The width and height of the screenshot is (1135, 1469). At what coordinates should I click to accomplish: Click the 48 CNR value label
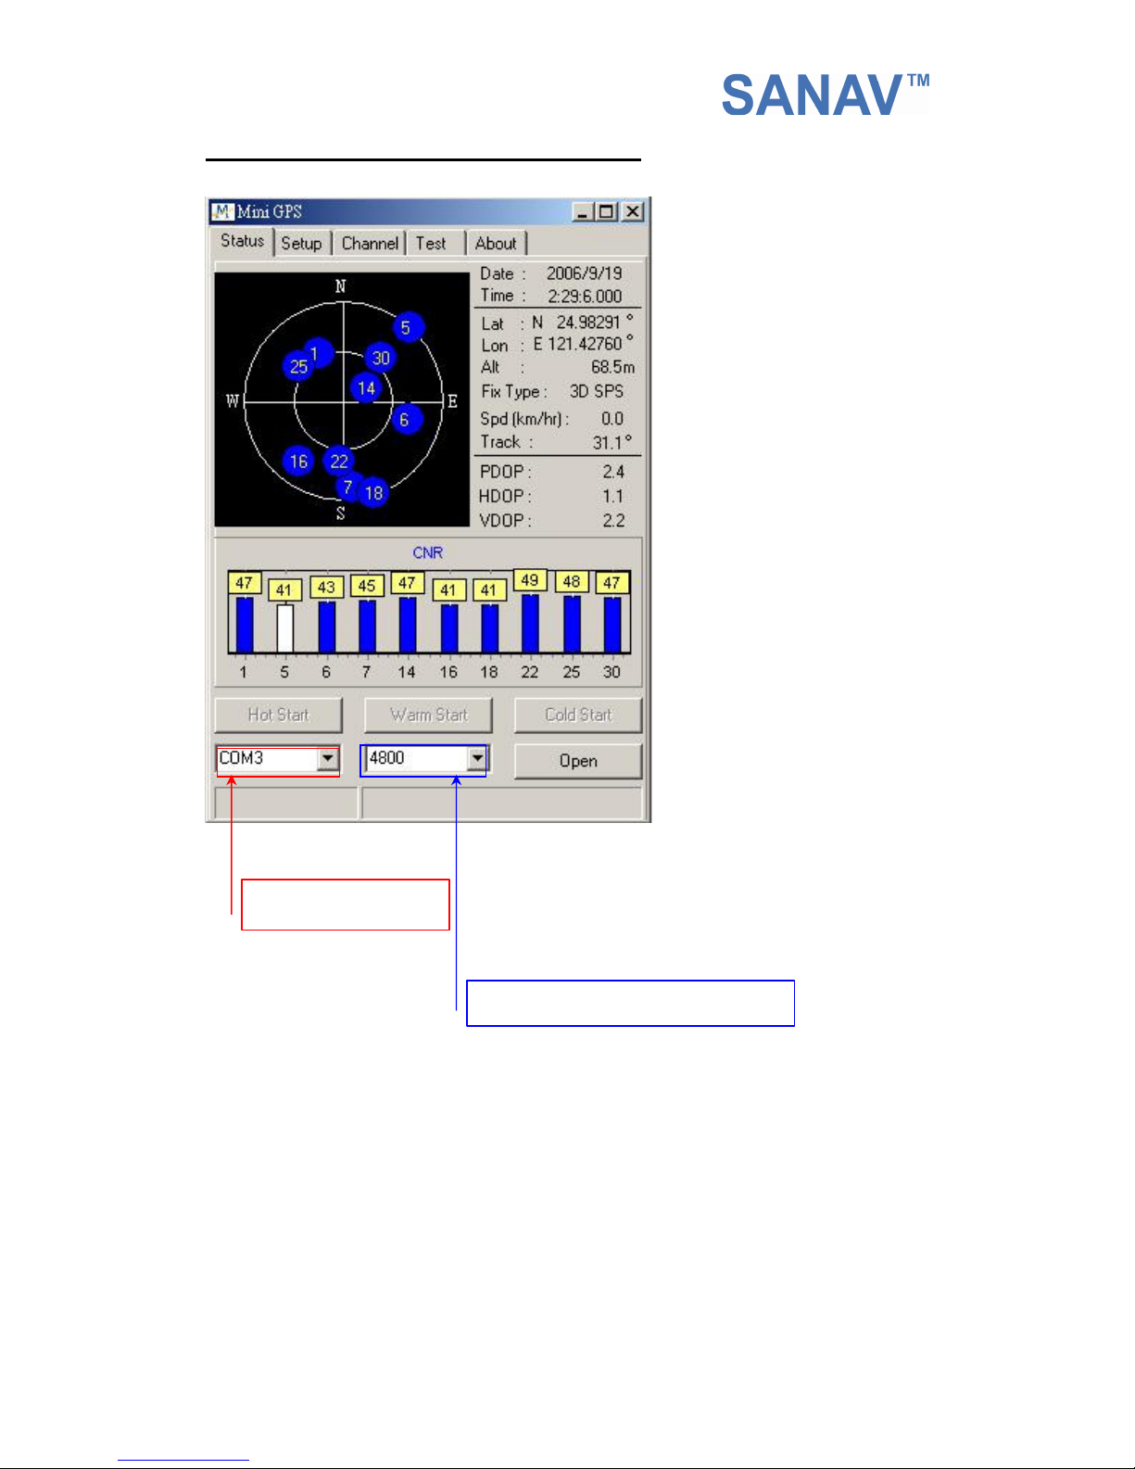572,581
